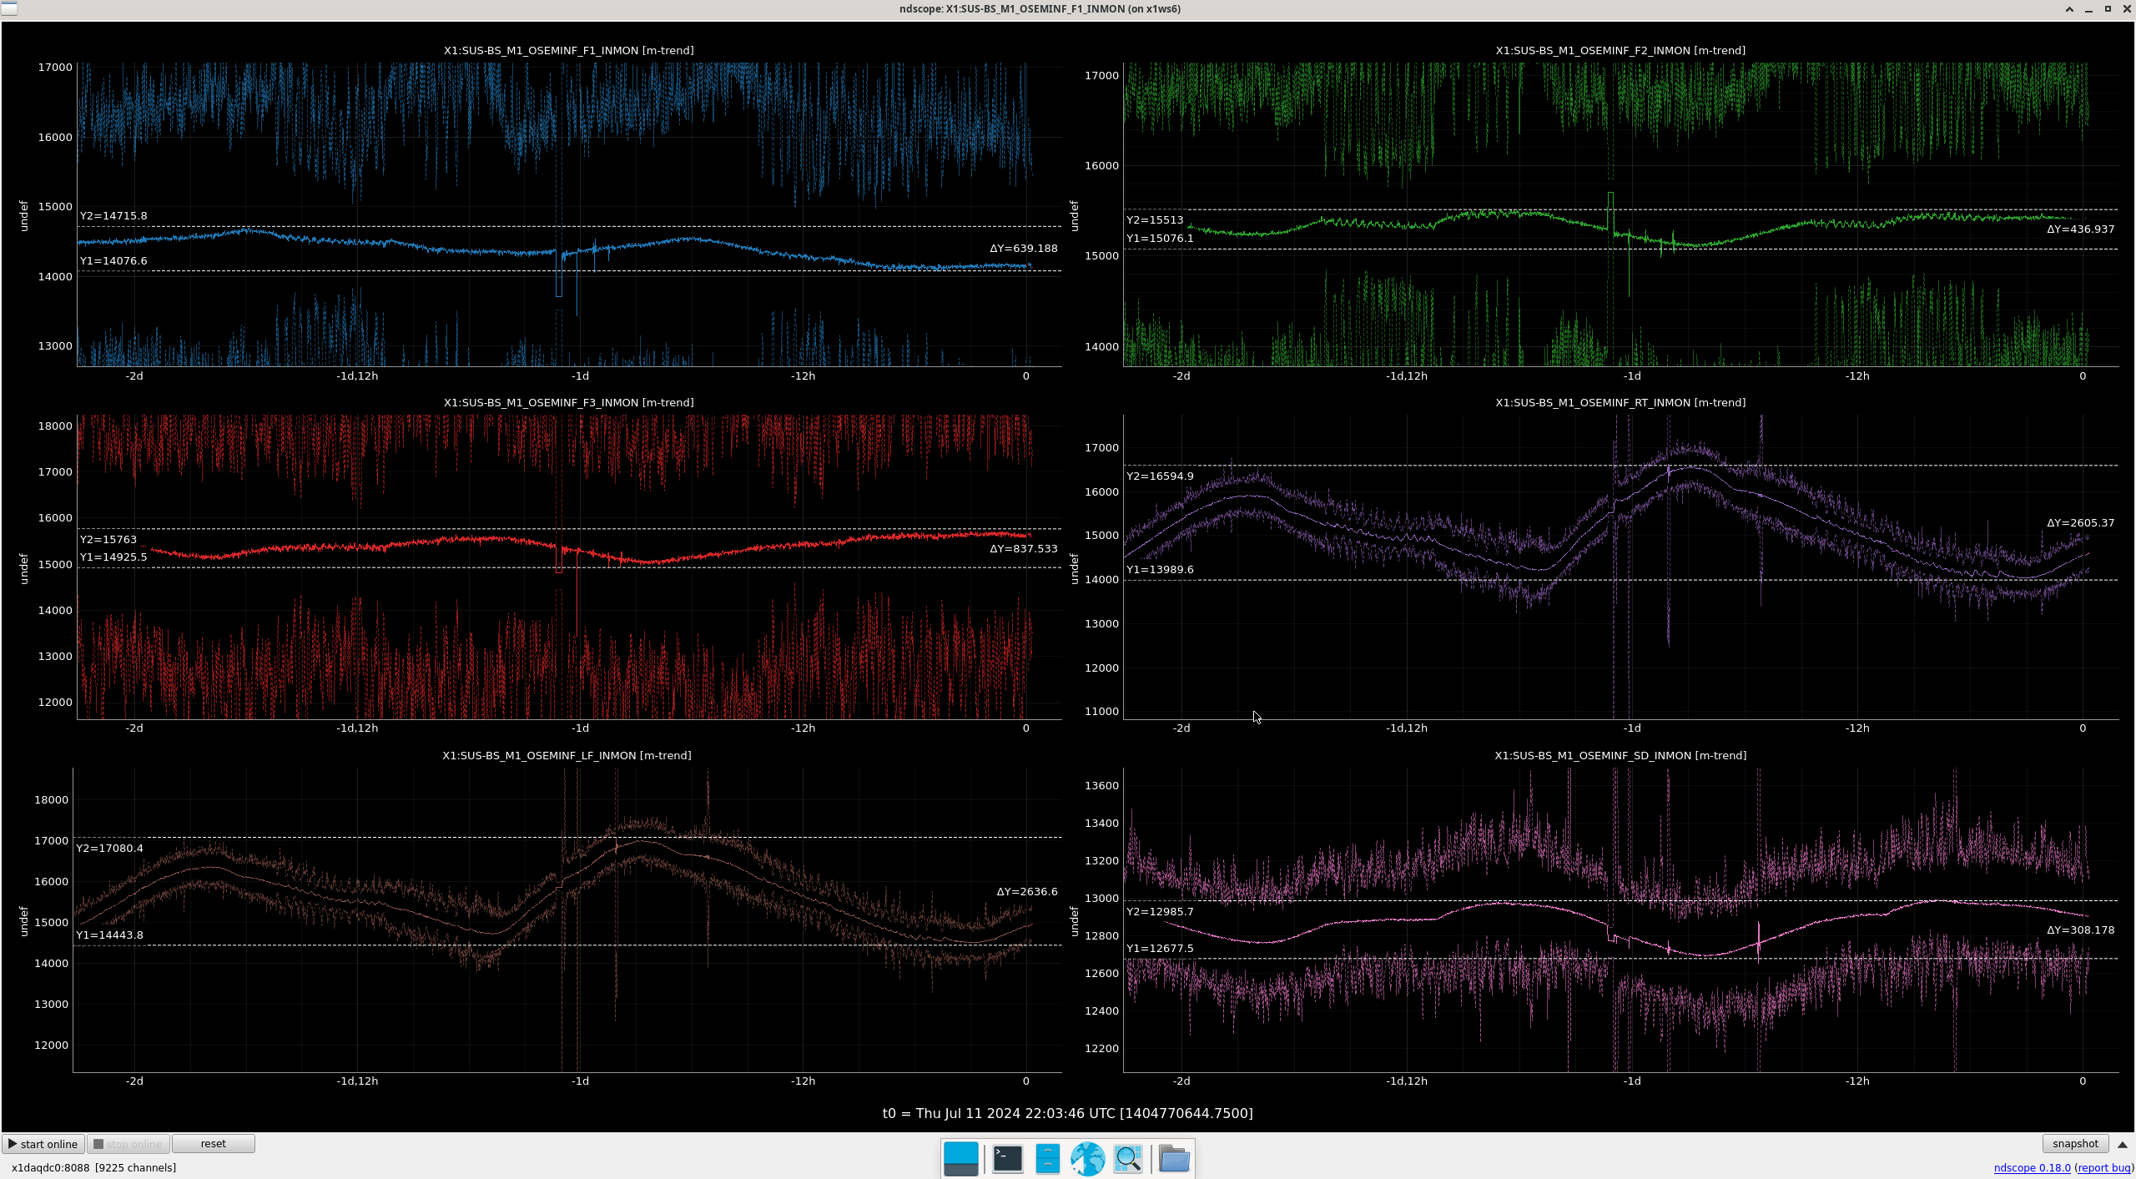Viewport: 2136px width, 1179px height.
Task: Click the window title bar text
Action: point(1040,9)
